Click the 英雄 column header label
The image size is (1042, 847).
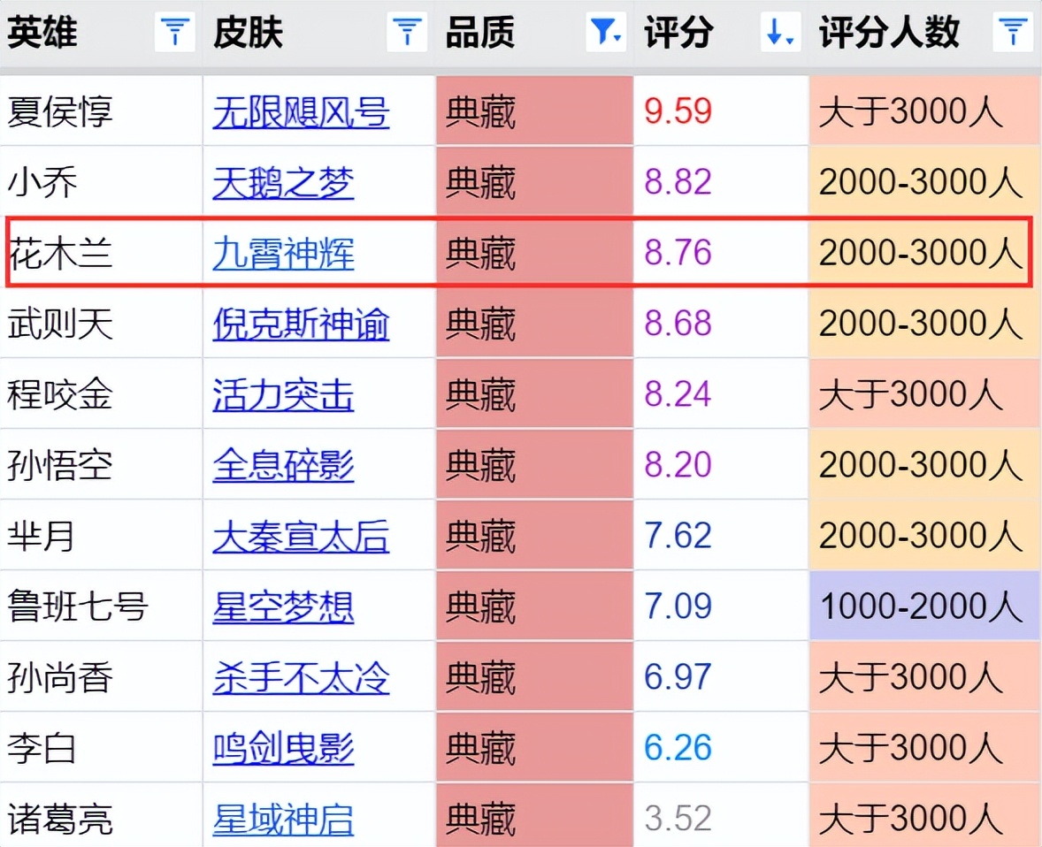[x=42, y=32]
